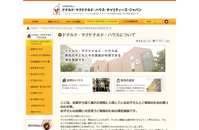
Task: Expand ハウスについてのFAQ sidebar item
Action: point(39,55)
